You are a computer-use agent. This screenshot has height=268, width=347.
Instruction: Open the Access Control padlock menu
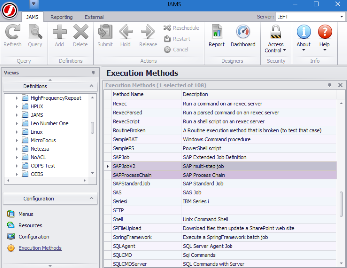(x=276, y=39)
